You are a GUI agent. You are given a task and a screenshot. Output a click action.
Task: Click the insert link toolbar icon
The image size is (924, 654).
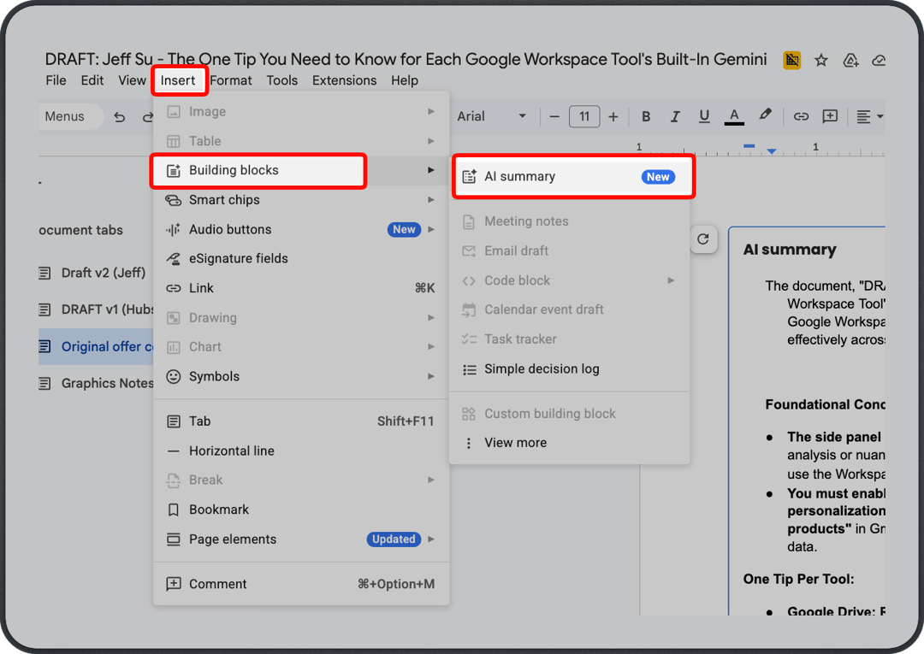click(x=801, y=116)
